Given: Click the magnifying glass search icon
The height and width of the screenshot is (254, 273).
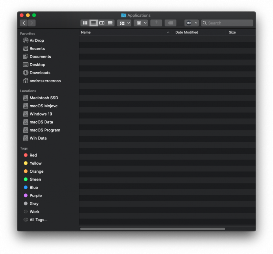Looking at the screenshot, I should (x=204, y=23).
